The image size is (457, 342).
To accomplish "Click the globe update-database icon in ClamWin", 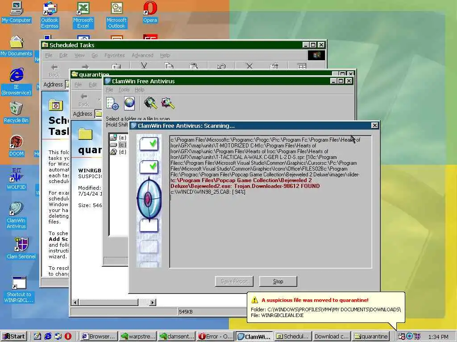I will [x=129, y=103].
